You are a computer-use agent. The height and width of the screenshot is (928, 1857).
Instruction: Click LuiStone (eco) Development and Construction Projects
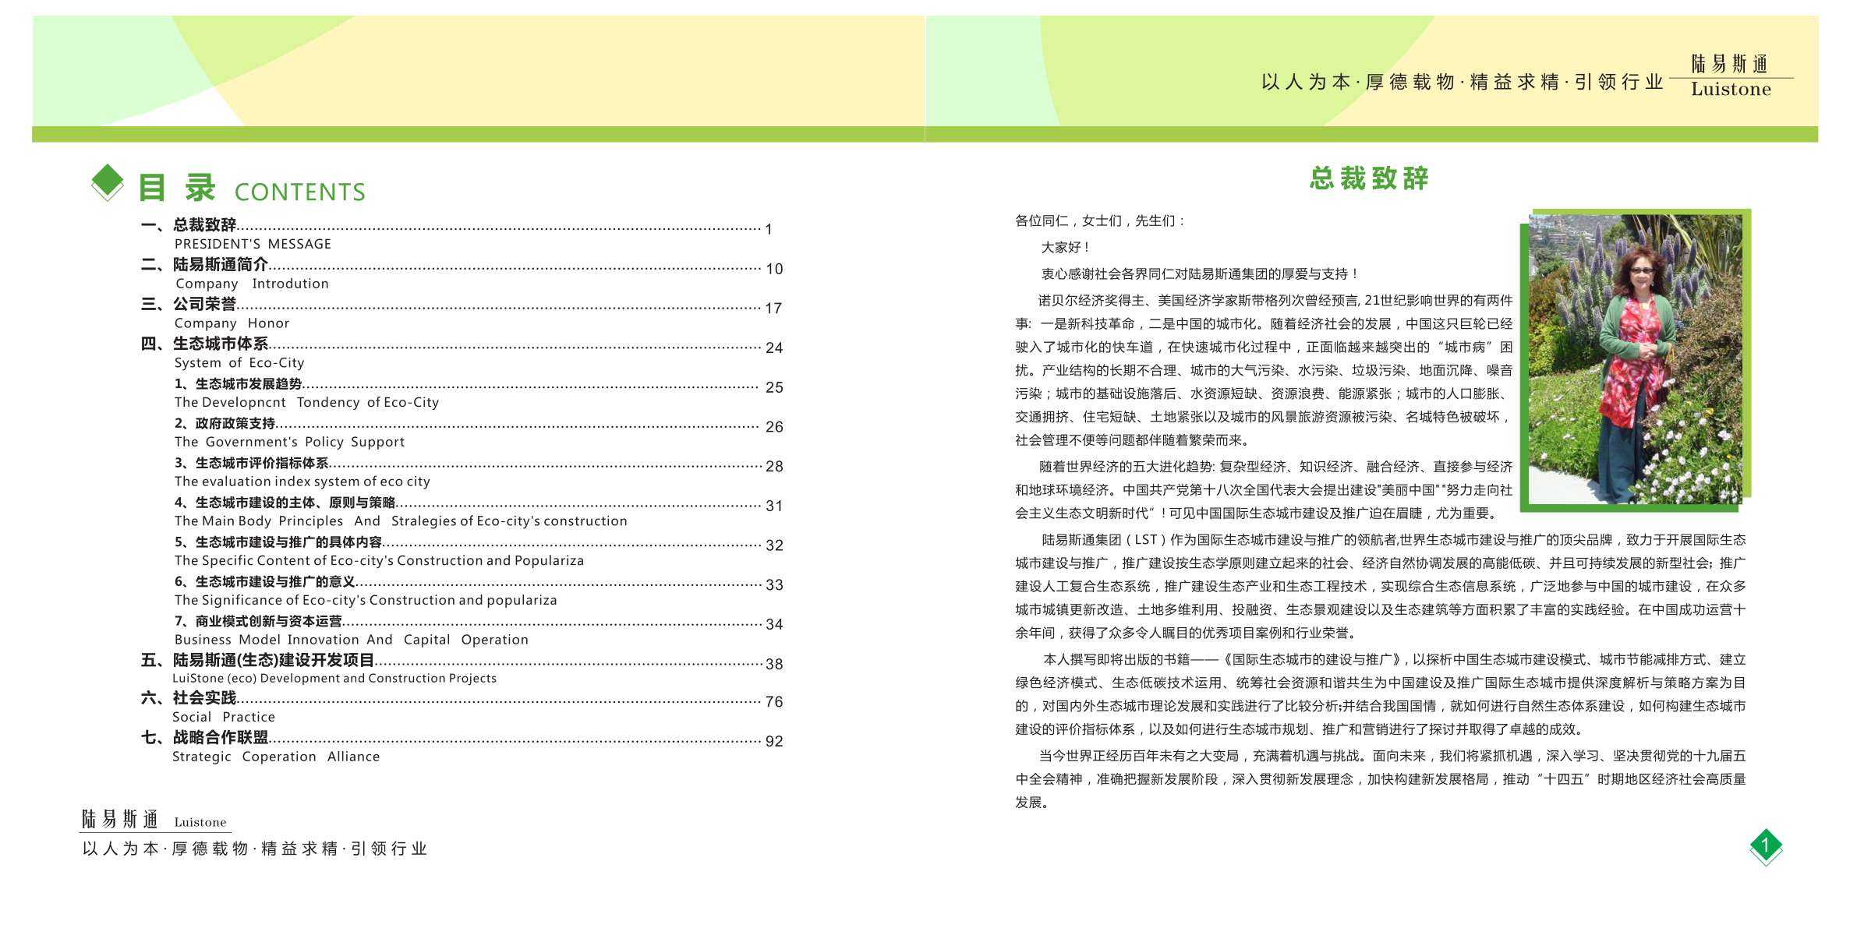[334, 679]
